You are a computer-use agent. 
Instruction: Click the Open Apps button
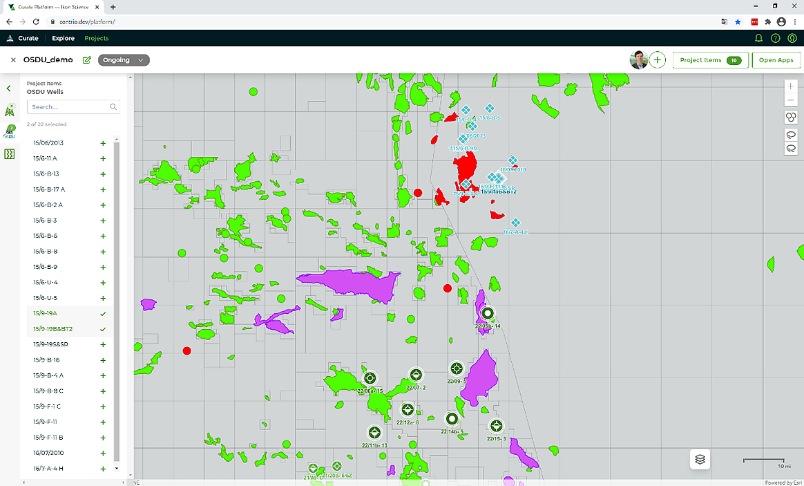pyautogui.click(x=776, y=60)
